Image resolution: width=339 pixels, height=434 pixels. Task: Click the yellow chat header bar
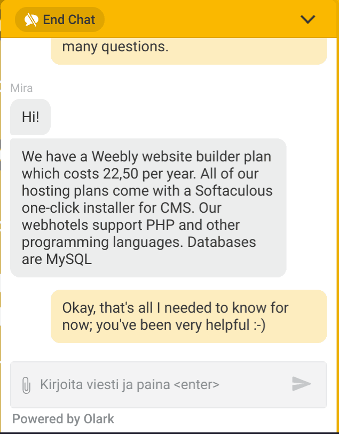coord(170,19)
